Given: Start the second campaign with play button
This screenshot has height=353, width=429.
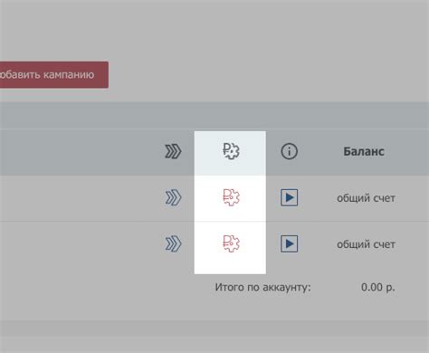Looking at the screenshot, I should point(290,243).
